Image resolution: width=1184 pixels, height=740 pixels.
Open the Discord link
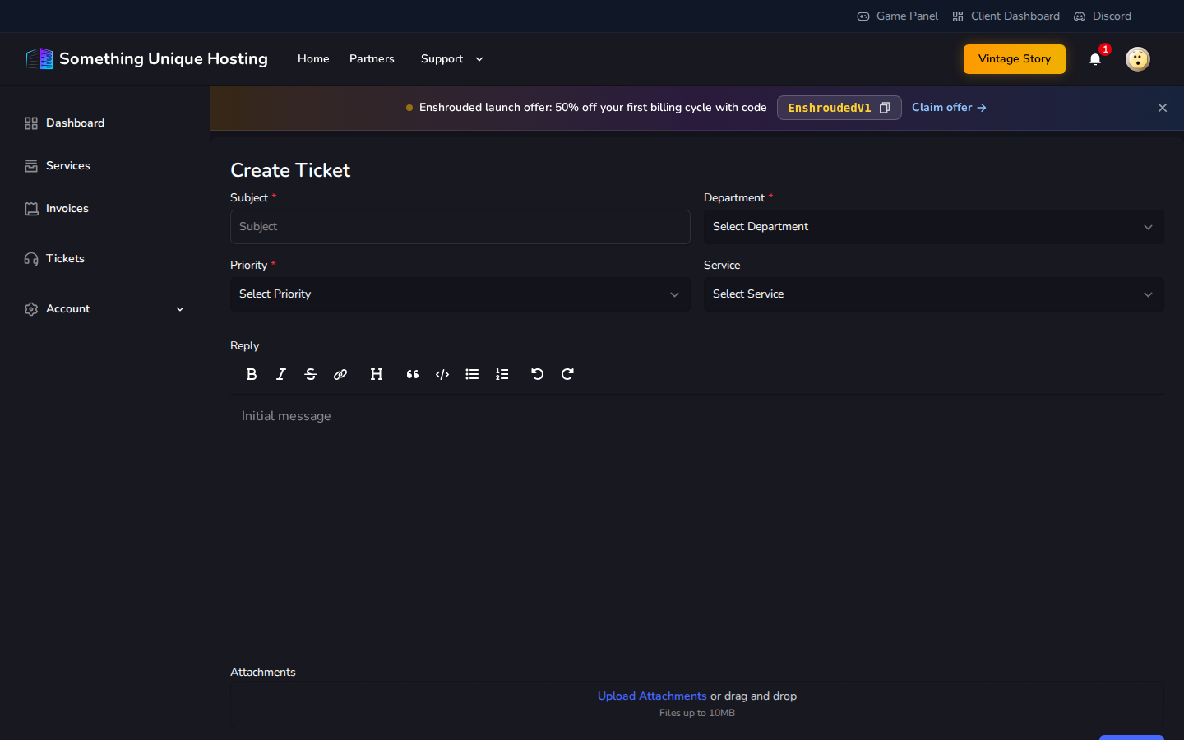click(x=1103, y=16)
